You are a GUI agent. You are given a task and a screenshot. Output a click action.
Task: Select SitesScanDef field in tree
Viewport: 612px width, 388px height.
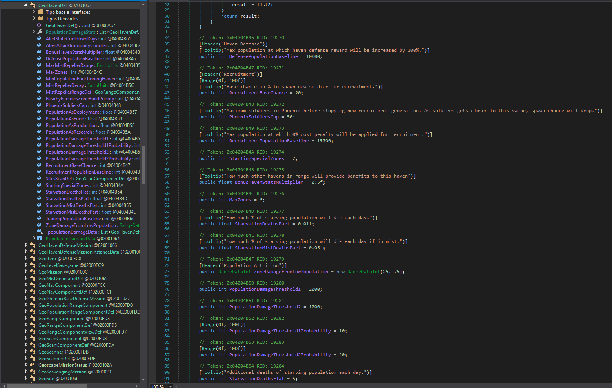point(93,178)
